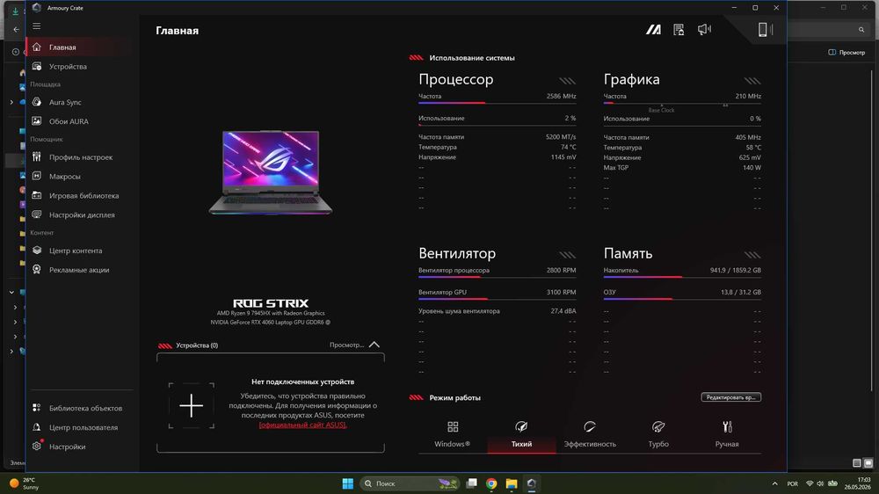The image size is (879, 494).
Task: Click the Использование системы heading
Action: tap(472, 58)
